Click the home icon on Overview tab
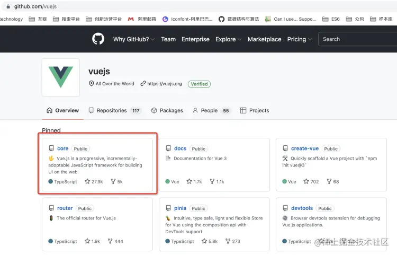This screenshot has width=397, height=255. pyautogui.click(x=49, y=110)
